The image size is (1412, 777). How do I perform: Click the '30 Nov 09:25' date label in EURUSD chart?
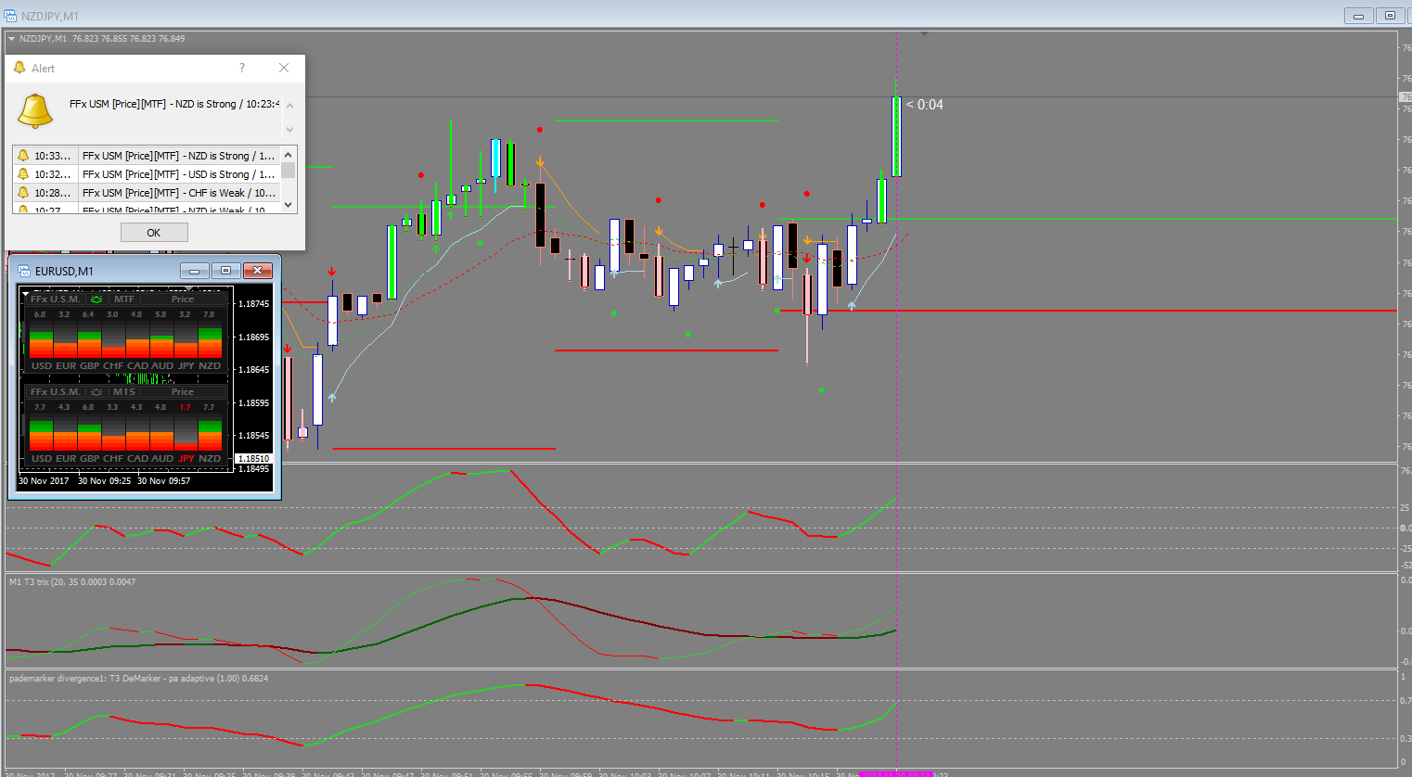pos(104,481)
